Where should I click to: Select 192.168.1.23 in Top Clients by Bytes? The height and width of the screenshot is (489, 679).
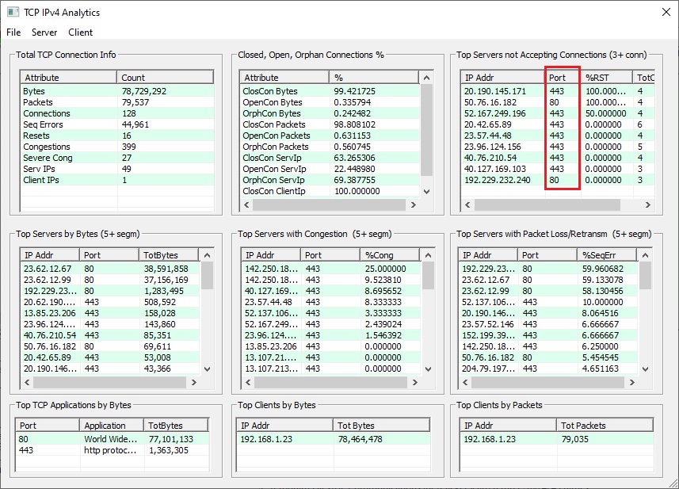(266, 439)
